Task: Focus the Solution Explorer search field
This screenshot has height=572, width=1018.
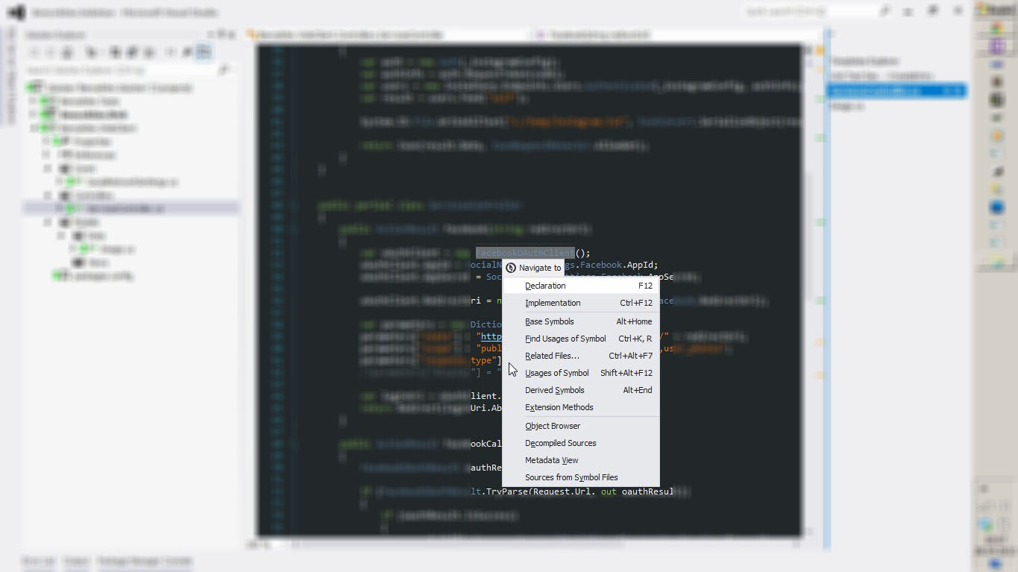Action: click(x=119, y=70)
